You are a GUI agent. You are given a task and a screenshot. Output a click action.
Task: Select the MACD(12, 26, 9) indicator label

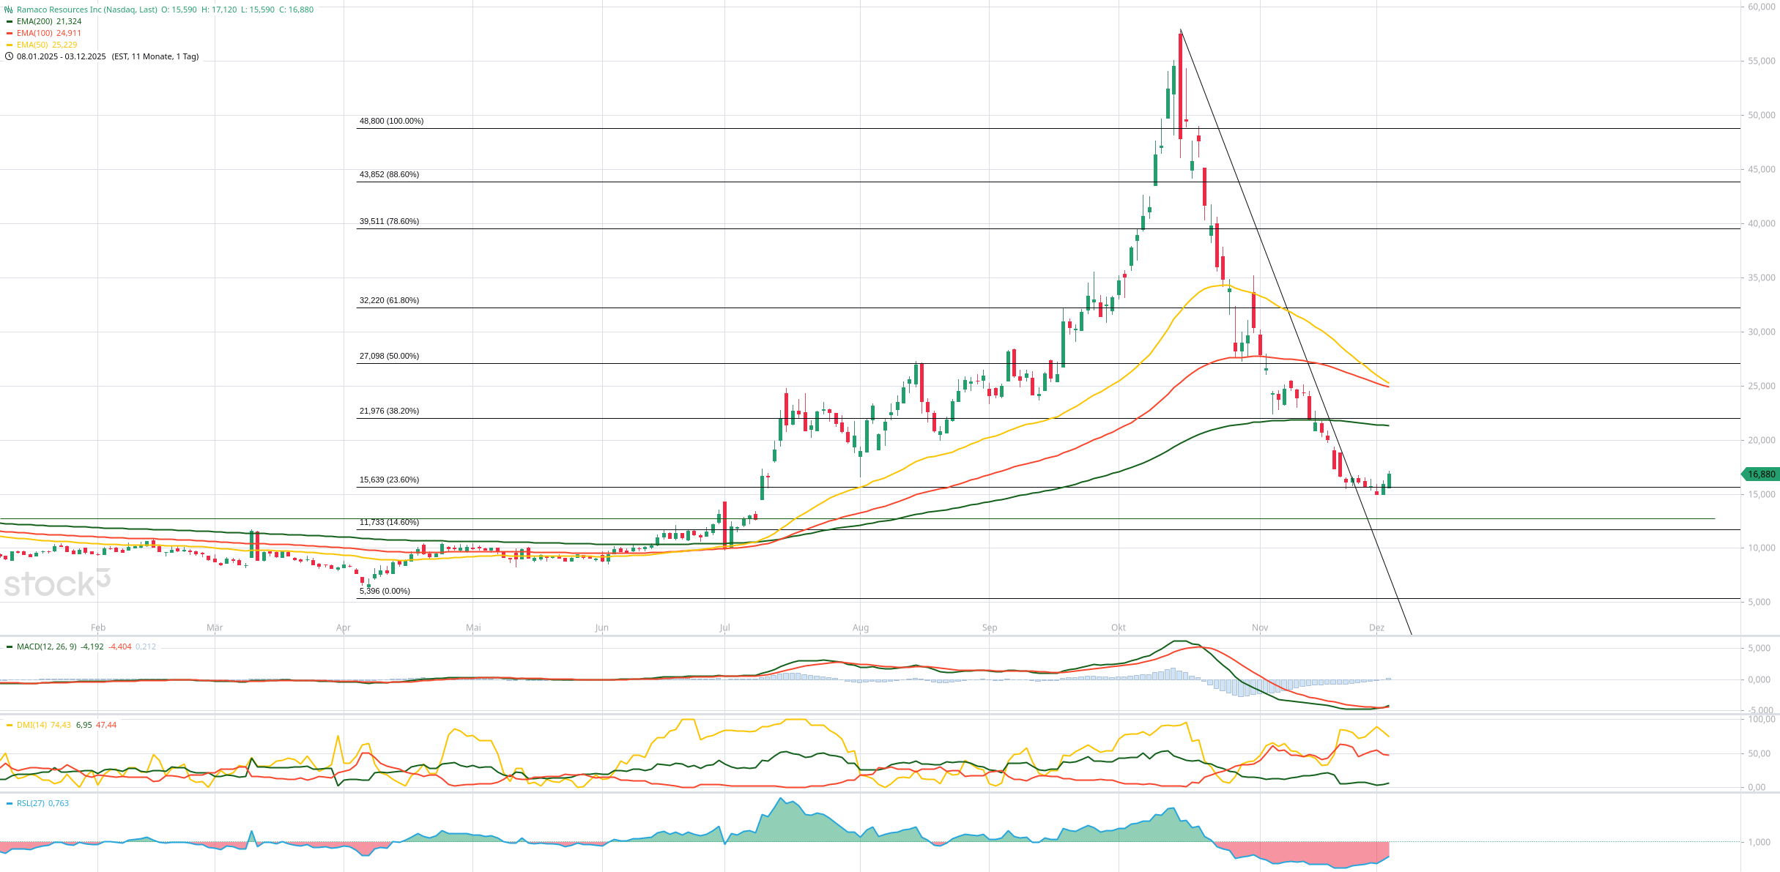[46, 646]
